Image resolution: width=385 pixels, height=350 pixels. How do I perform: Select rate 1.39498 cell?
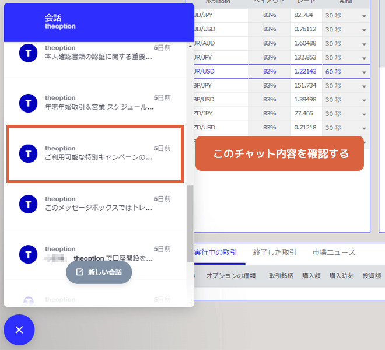click(x=306, y=100)
